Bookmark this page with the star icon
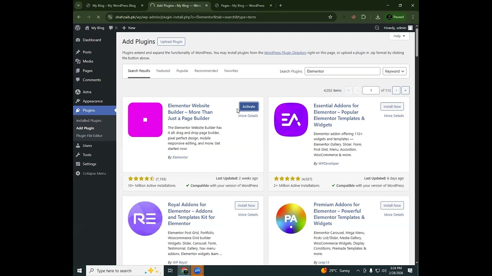The image size is (492, 276). tap(330, 17)
